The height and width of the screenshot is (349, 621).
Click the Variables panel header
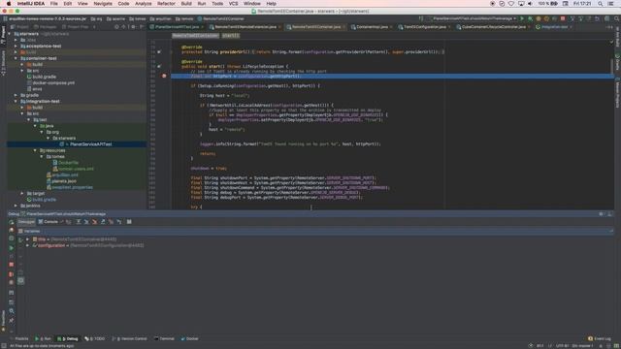coord(314,231)
